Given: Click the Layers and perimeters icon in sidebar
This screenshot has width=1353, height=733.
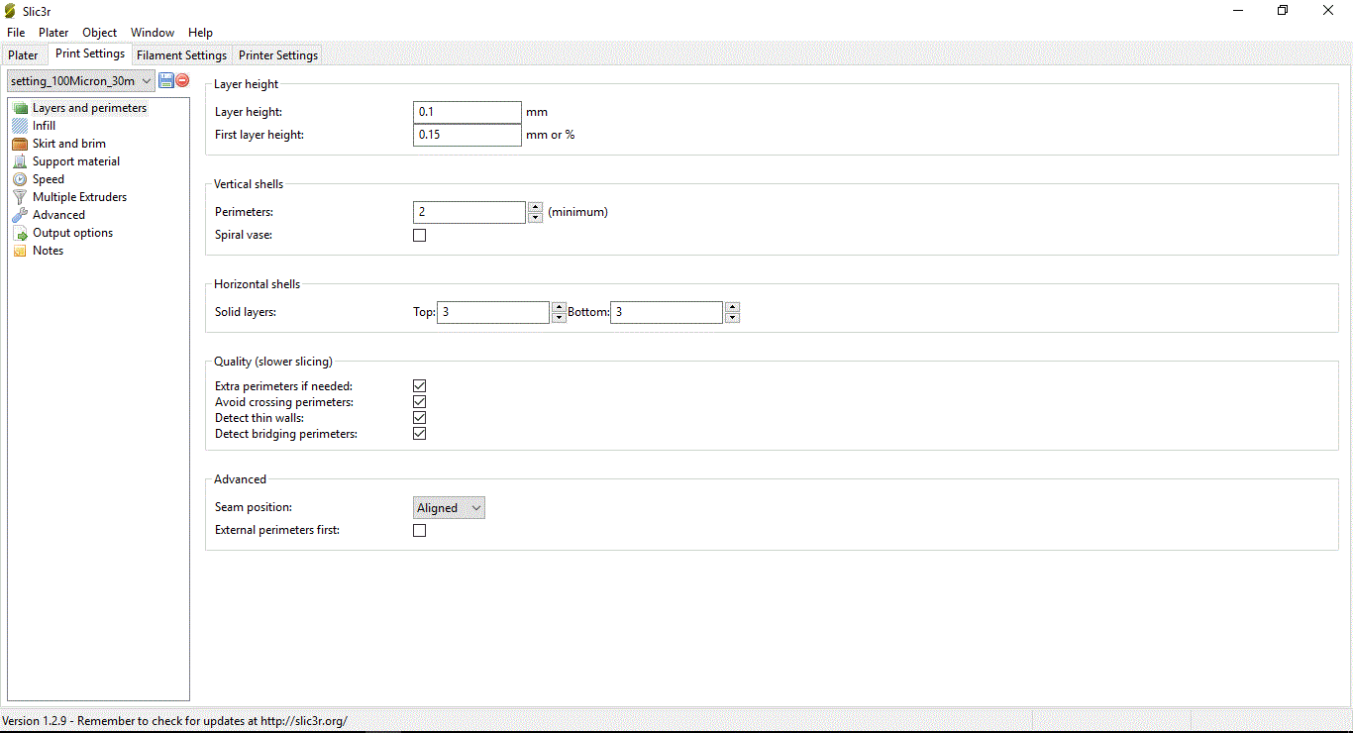Looking at the screenshot, I should 20,108.
